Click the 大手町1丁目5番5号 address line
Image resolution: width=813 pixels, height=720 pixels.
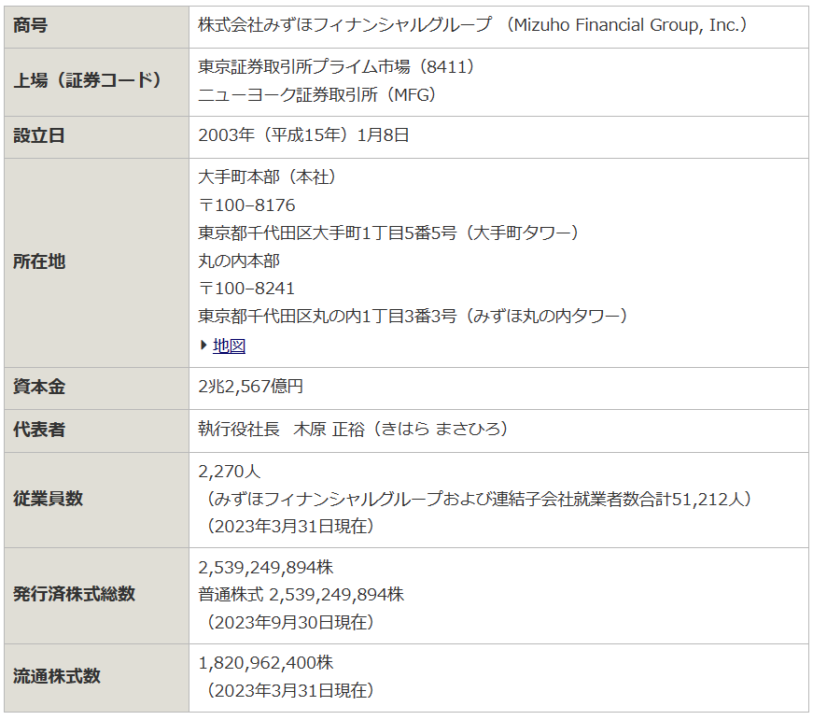[388, 233]
